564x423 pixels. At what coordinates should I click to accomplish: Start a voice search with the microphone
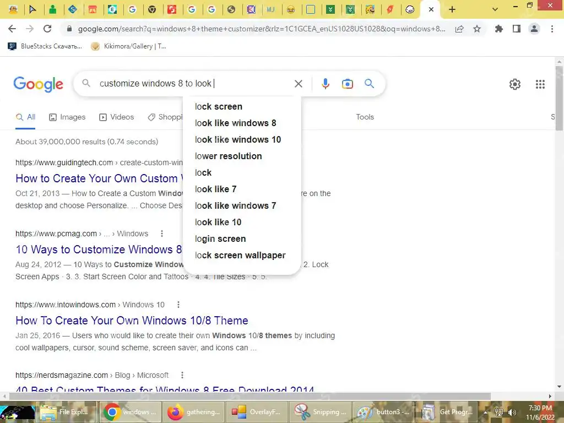[325, 84]
